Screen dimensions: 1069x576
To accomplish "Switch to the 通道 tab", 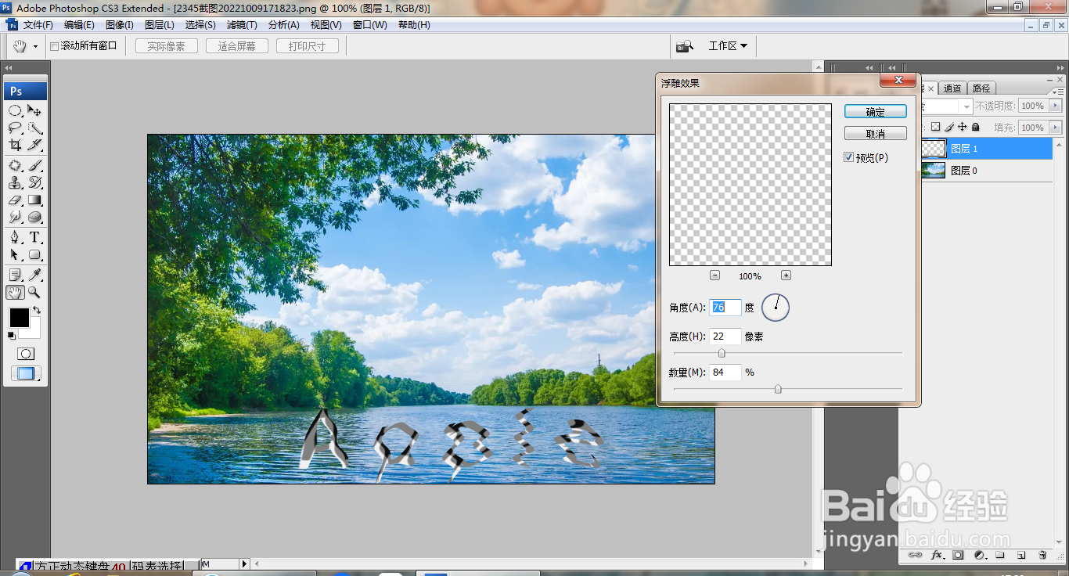I will coord(952,88).
